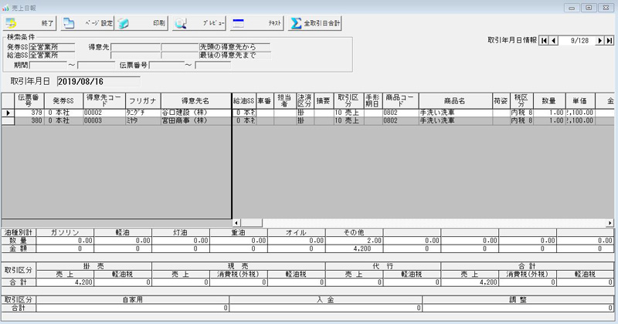Go to next transaction date record
The width and height of the screenshot is (618, 324).
click(x=599, y=40)
